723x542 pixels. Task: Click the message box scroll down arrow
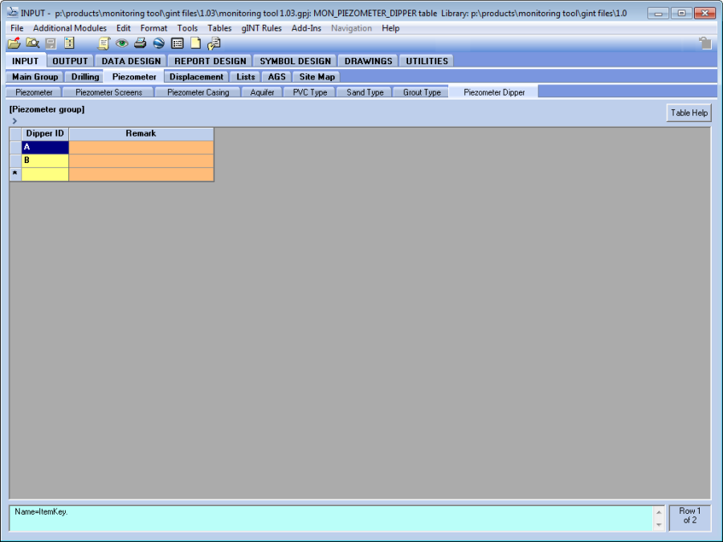[x=660, y=524]
